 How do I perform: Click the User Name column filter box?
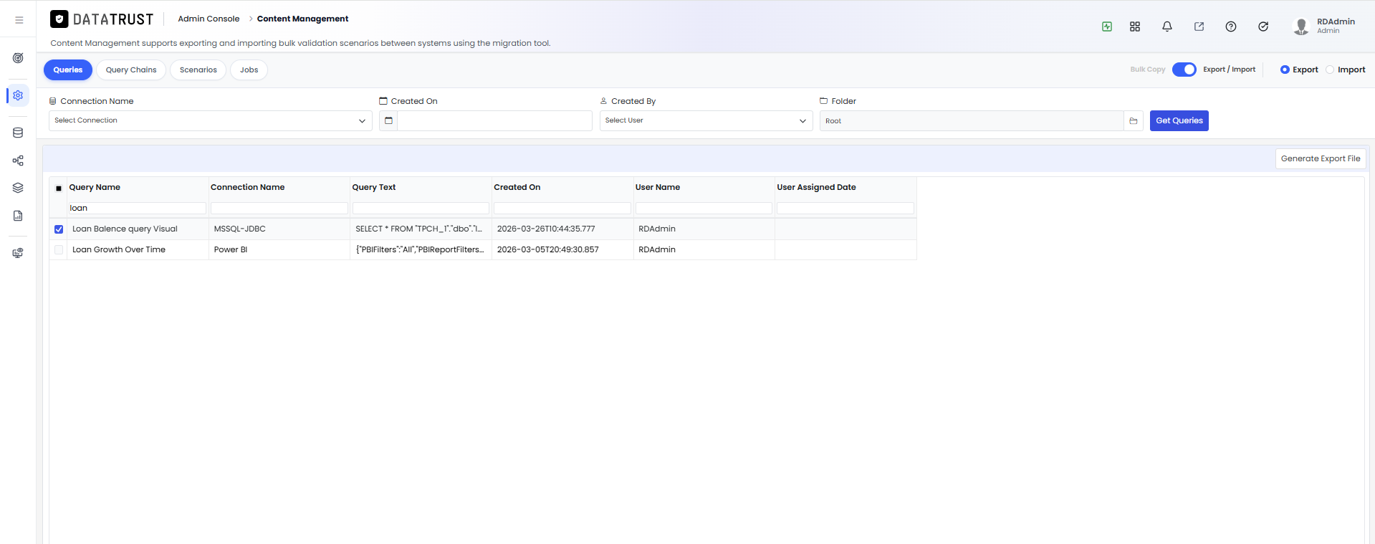[x=704, y=208]
